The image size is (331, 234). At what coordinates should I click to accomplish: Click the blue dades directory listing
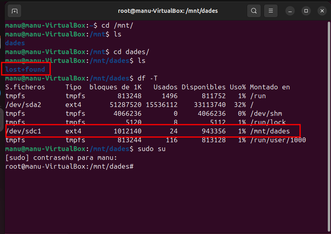[15, 43]
